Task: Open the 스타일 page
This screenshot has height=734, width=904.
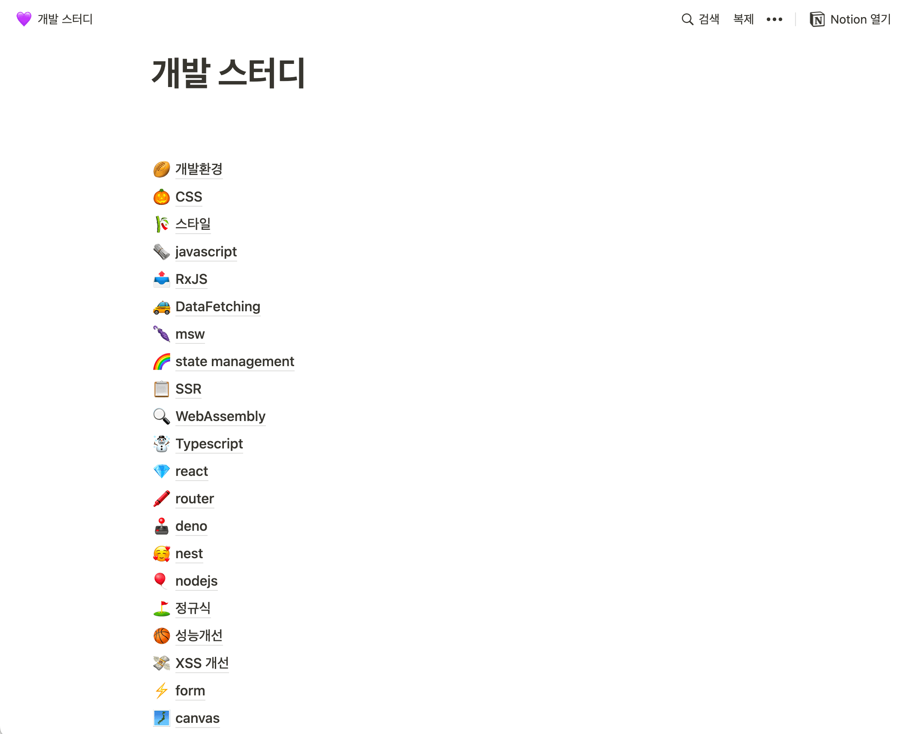Action: coord(193,224)
